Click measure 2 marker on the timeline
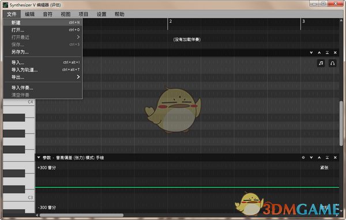 tap(170, 21)
